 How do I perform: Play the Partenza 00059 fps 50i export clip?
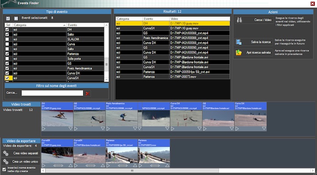coord(108,165)
